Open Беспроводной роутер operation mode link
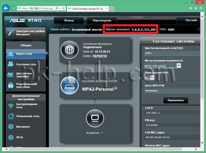 click(x=87, y=29)
